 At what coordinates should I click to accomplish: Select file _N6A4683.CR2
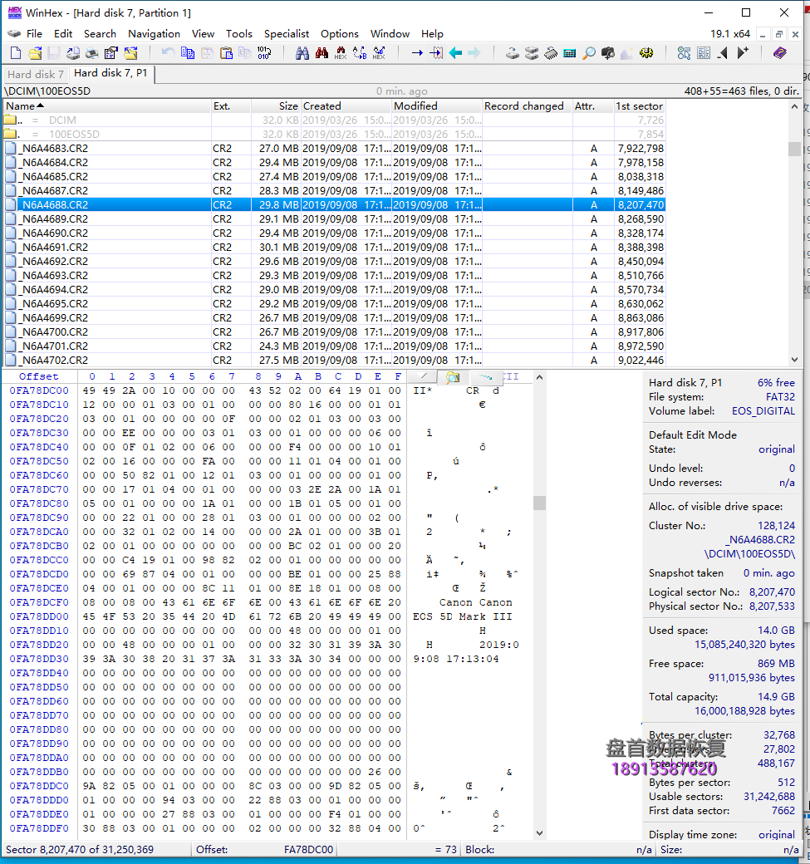coord(334,148)
